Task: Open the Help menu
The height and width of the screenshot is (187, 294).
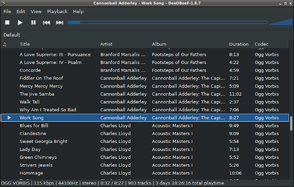Action: pyautogui.click(x=78, y=11)
